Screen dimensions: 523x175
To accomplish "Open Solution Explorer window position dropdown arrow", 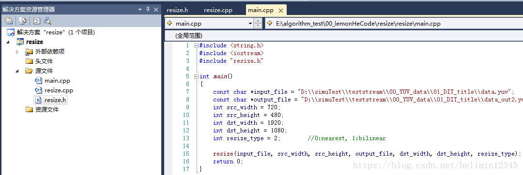I will point(140,10).
